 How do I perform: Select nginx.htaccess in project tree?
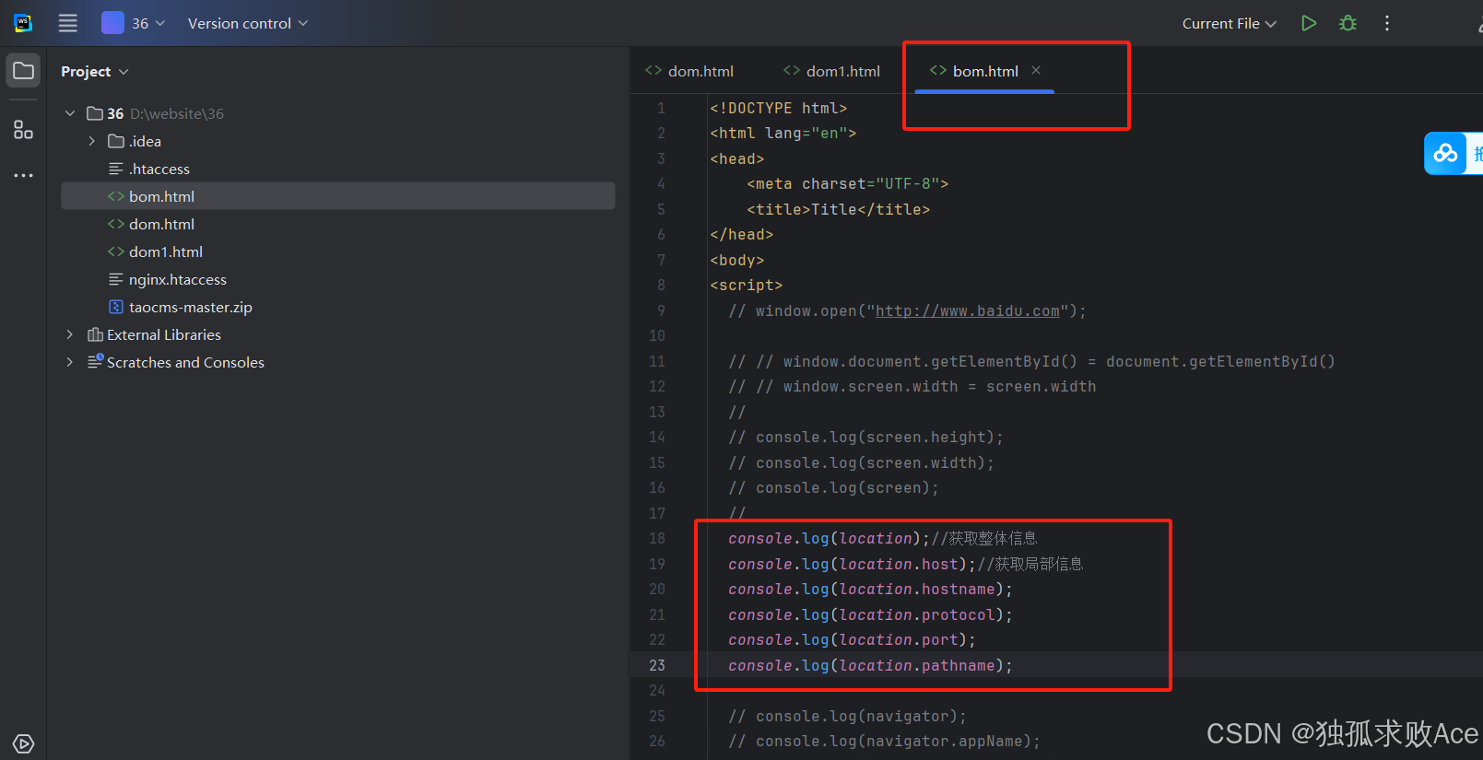[x=177, y=279]
